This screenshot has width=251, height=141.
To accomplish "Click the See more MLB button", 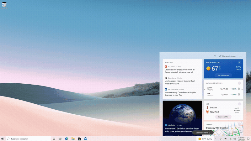I will 223,117.
